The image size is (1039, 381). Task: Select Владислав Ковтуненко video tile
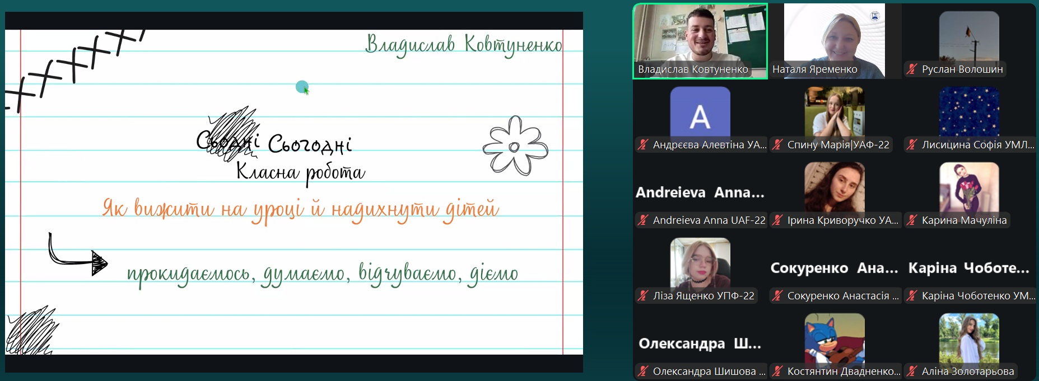(x=700, y=41)
